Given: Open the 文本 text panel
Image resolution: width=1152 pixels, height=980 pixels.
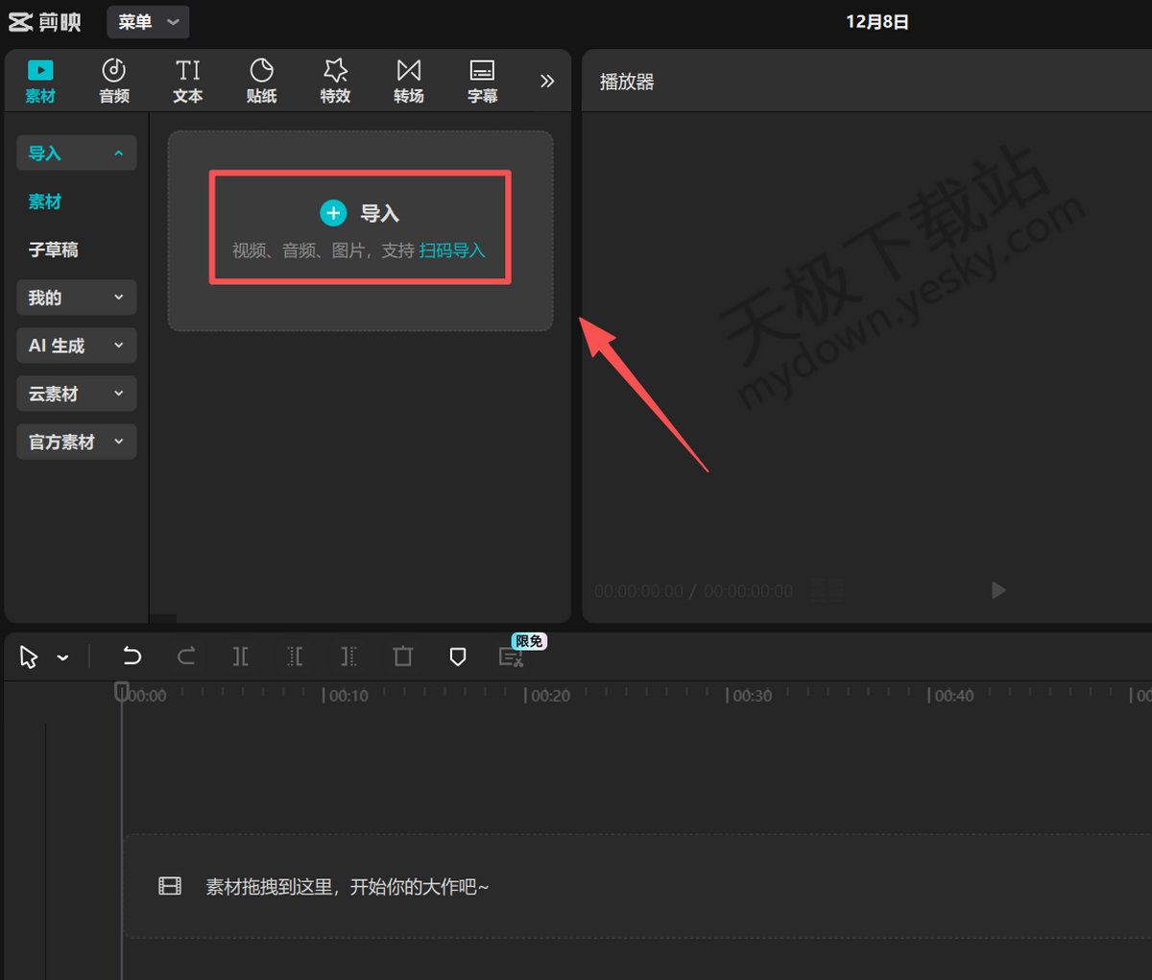Looking at the screenshot, I should pyautogui.click(x=188, y=81).
